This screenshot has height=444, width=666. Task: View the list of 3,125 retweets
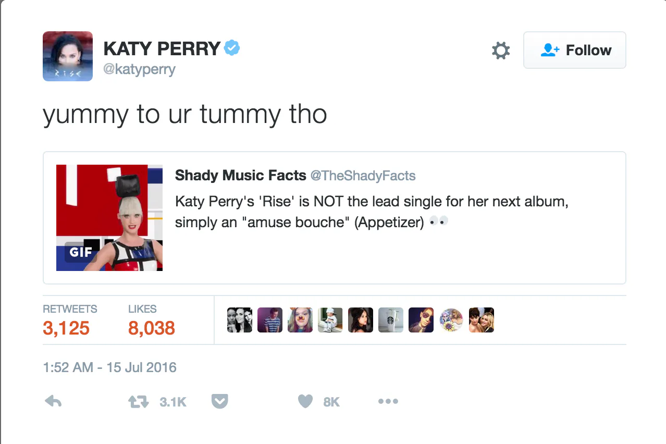point(66,328)
